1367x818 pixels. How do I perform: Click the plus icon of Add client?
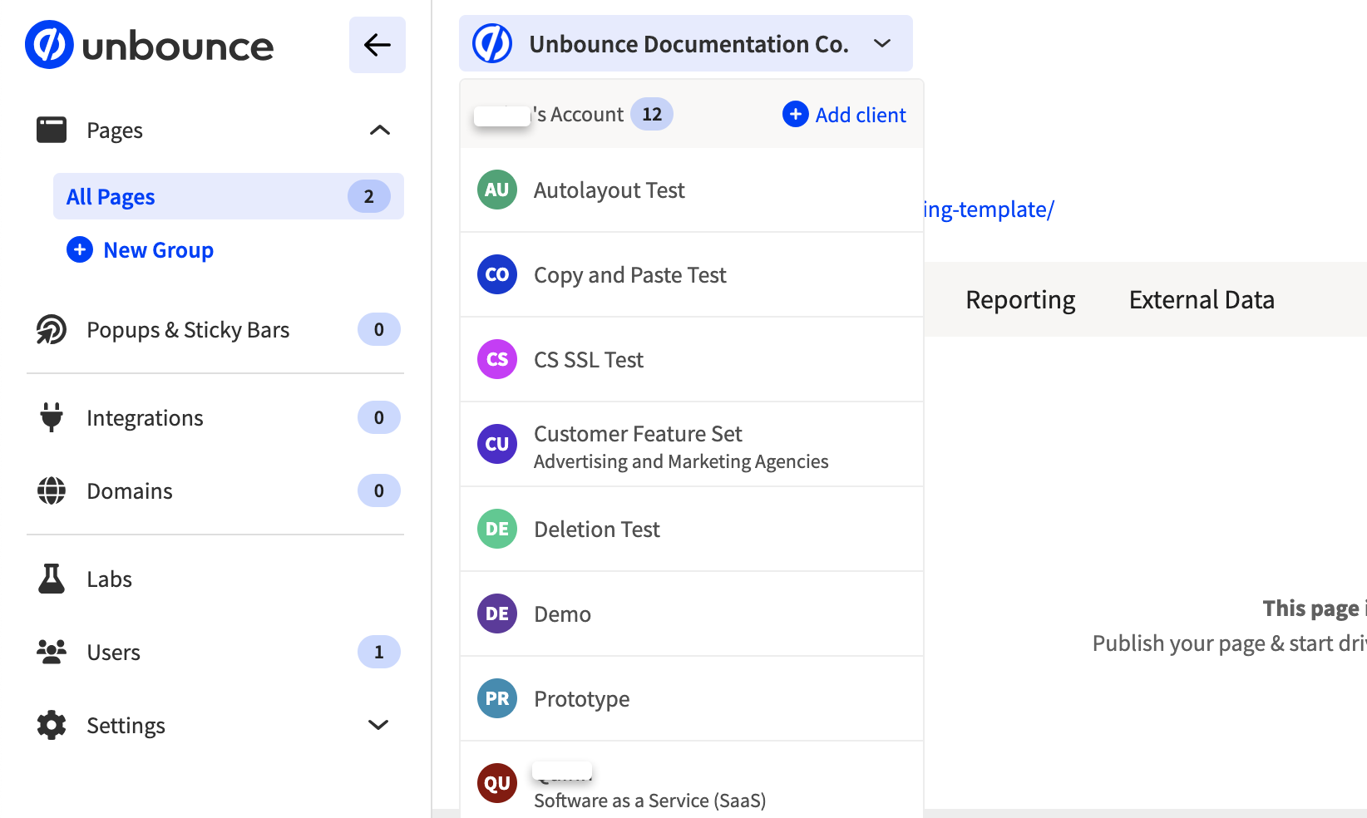pos(796,114)
